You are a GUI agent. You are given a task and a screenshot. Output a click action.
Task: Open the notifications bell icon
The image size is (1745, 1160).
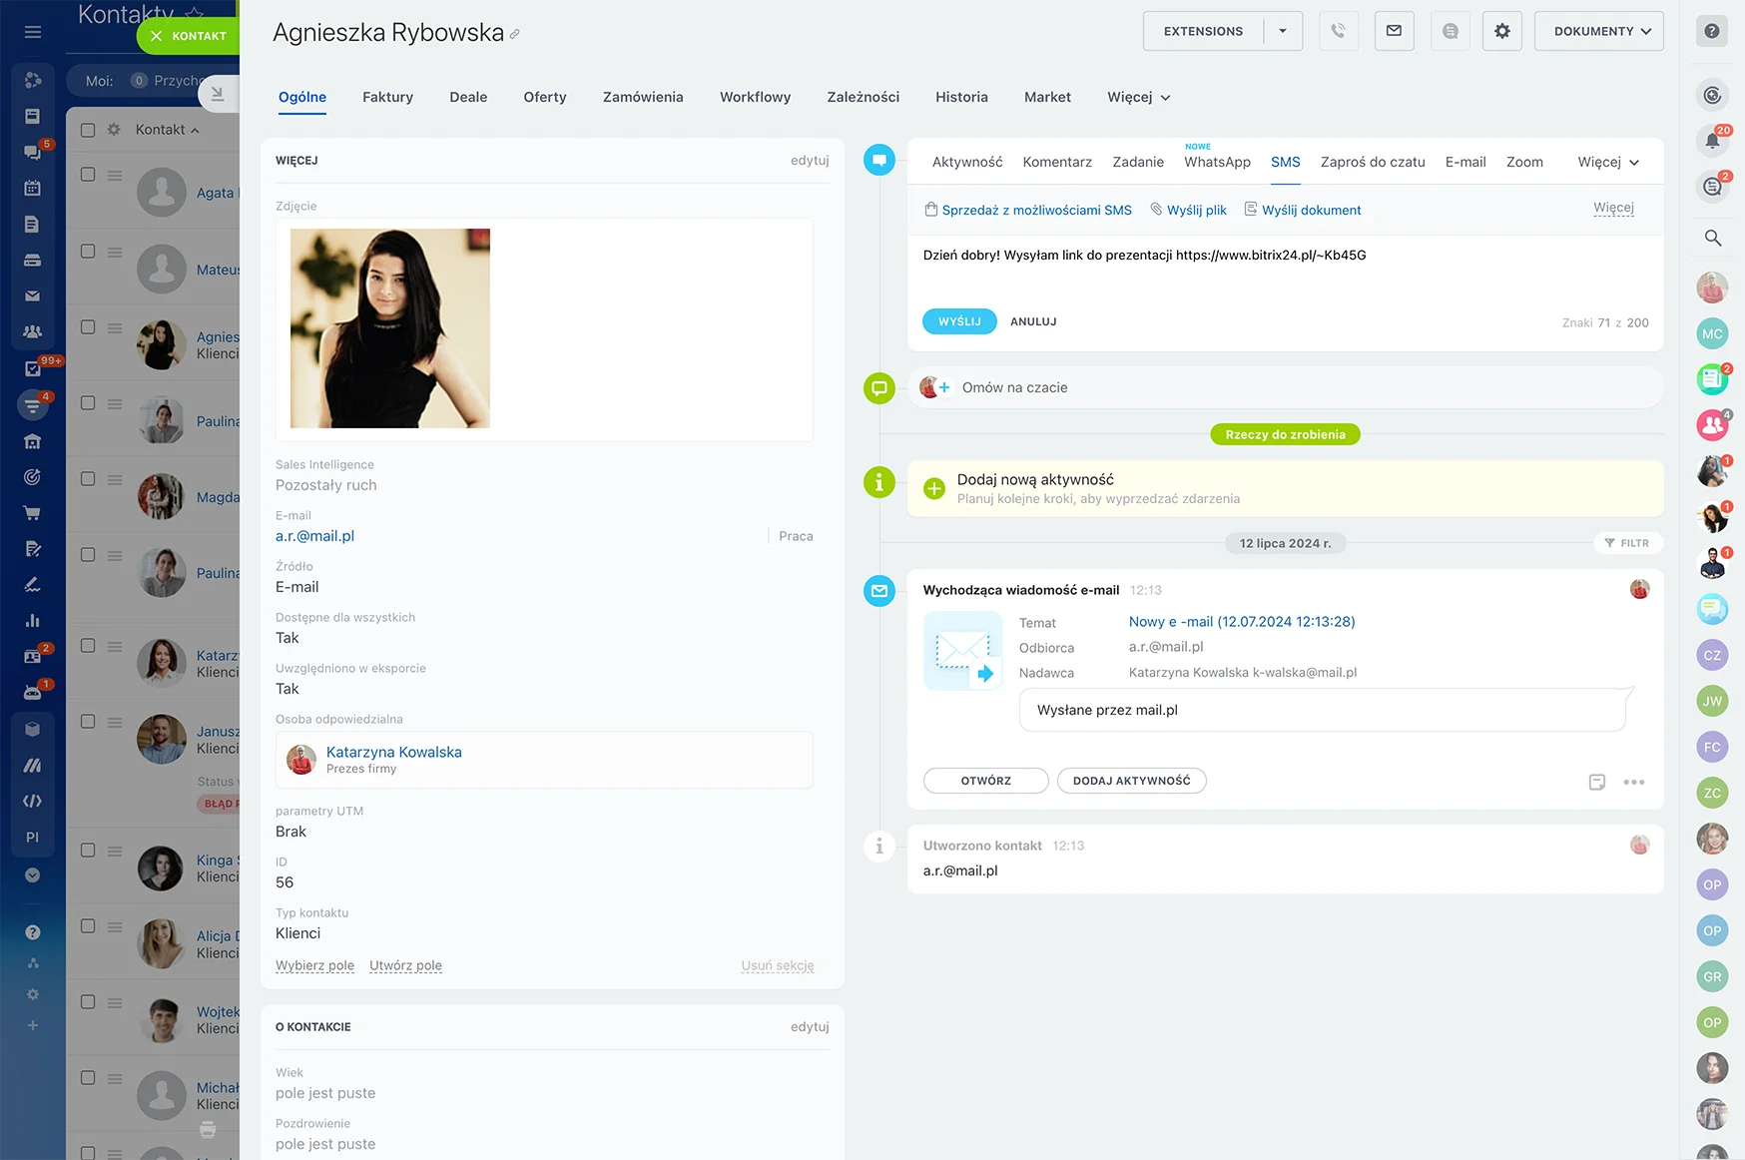pyautogui.click(x=1712, y=141)
